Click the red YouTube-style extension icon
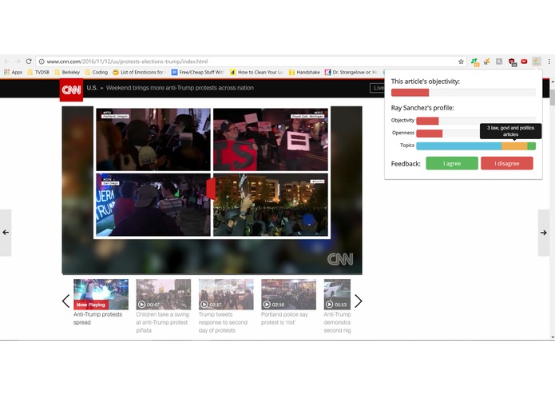The width and height of the screenshot is (555, 395). click(x=524, y=62)
